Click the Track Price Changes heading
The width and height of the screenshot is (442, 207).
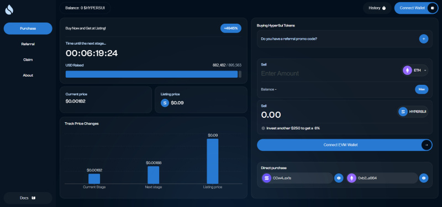[81, 123]
